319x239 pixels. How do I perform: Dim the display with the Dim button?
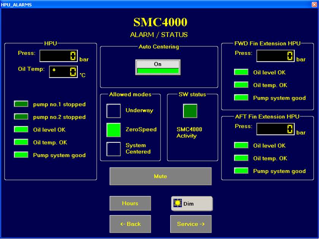click(x=192, y=203)
